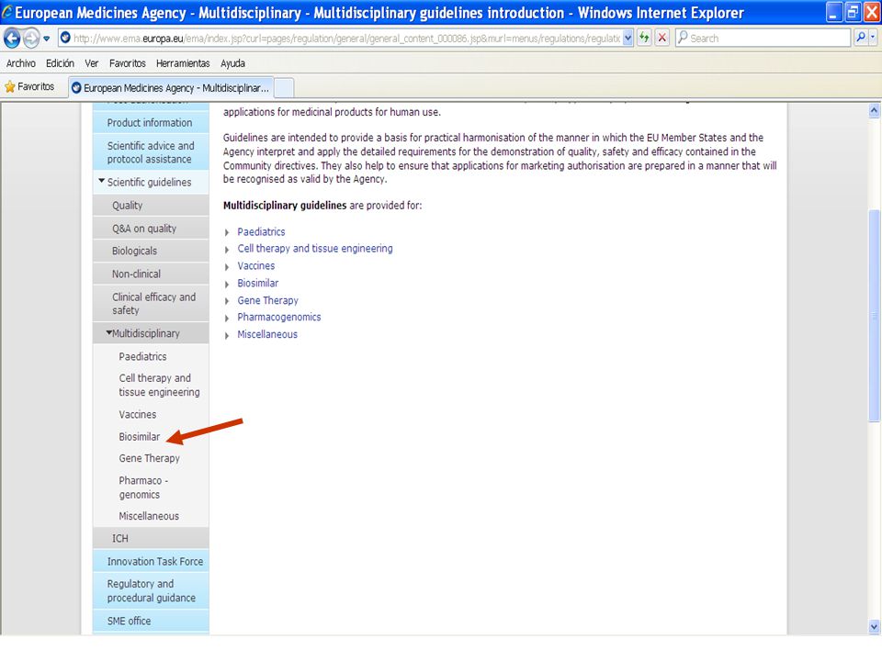Image resolution: width=882 pixels, height=661 pixels.
Task: Open the search provider dropdown arrow
Action: (x=873, y=38)
